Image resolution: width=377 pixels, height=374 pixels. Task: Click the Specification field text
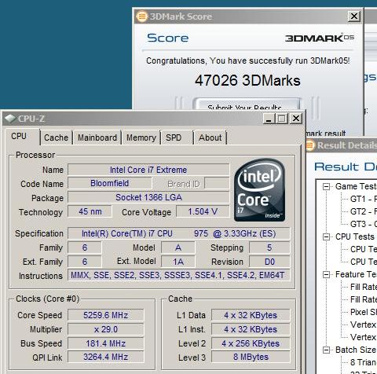coord(179,233)
